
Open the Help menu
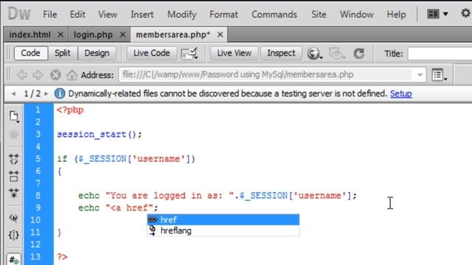tap(396, 14)
